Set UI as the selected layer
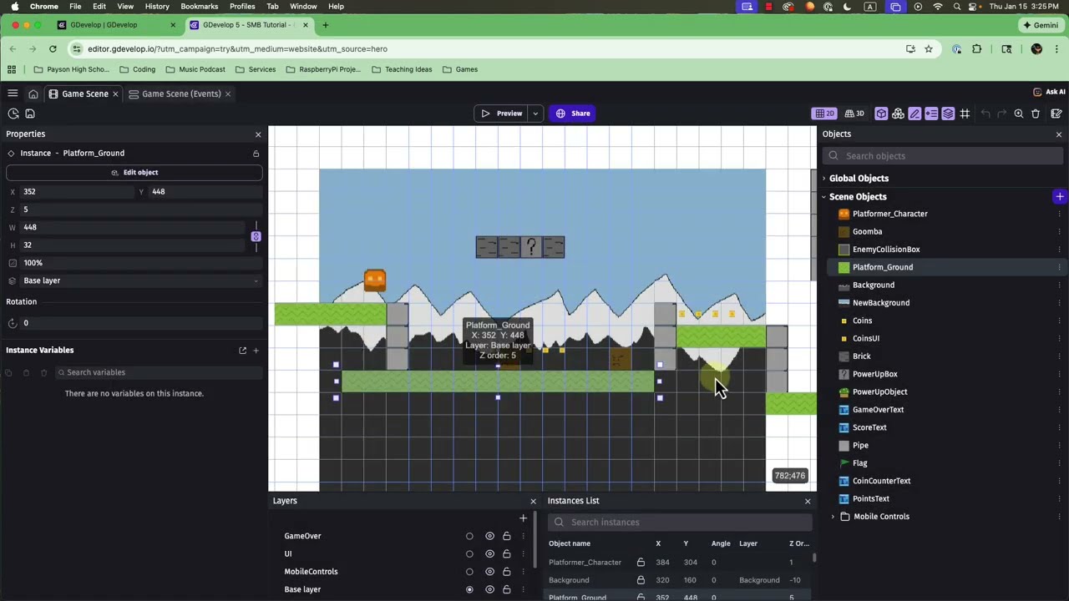Viewport: 1069px width, 601px height. pyautogui.click(x=469, y=554)
